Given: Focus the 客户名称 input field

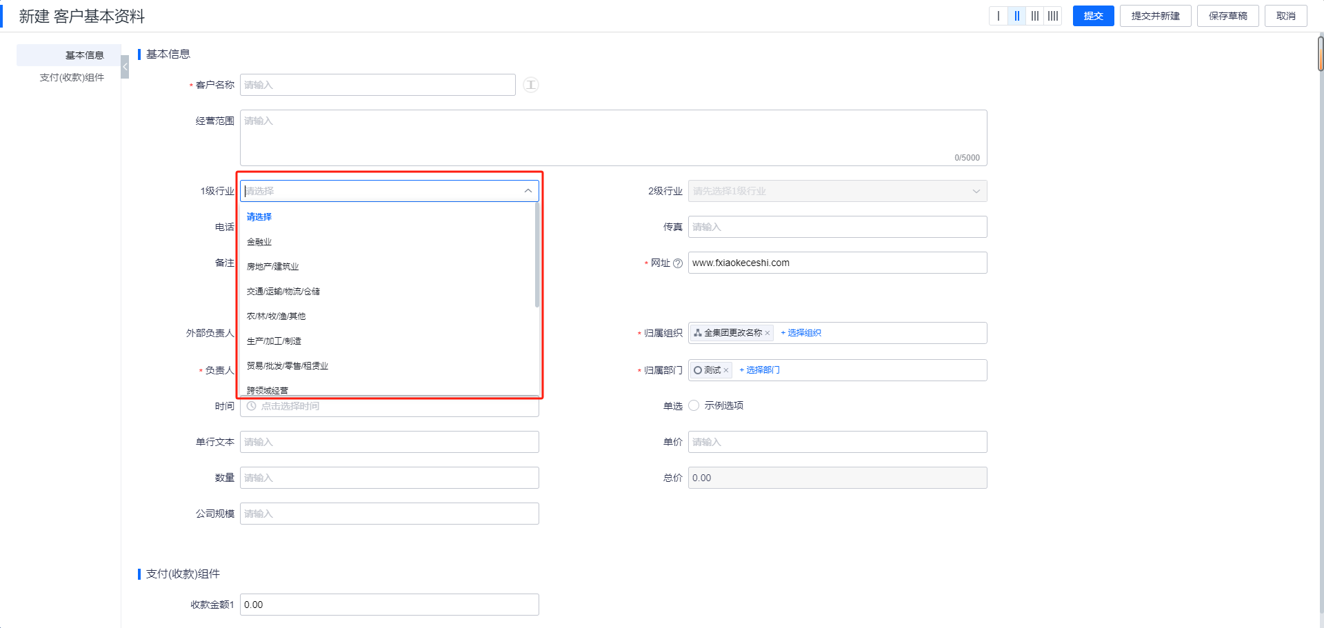Looking at the screenshot, I should click(377, 85).
